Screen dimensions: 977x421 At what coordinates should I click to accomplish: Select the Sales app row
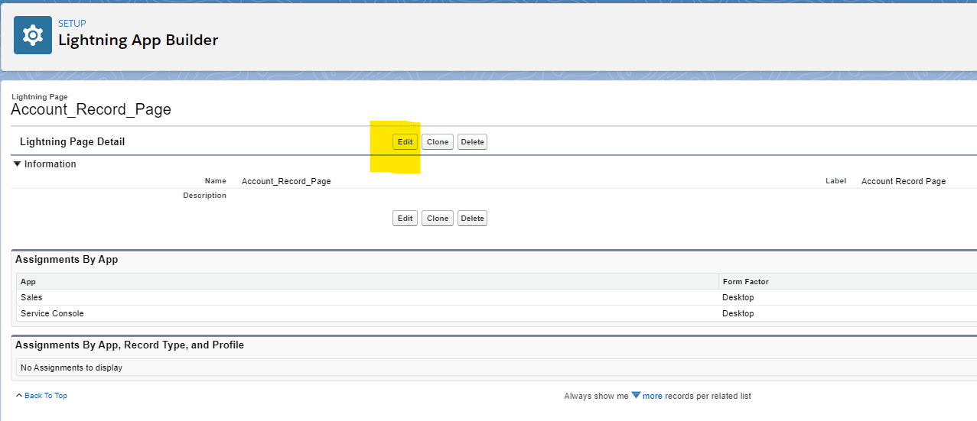coord(496,297)
